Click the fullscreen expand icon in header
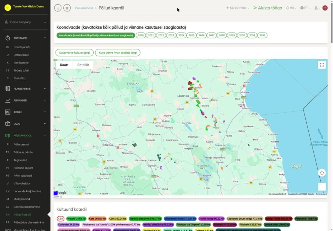 click(x=67, y=8)
